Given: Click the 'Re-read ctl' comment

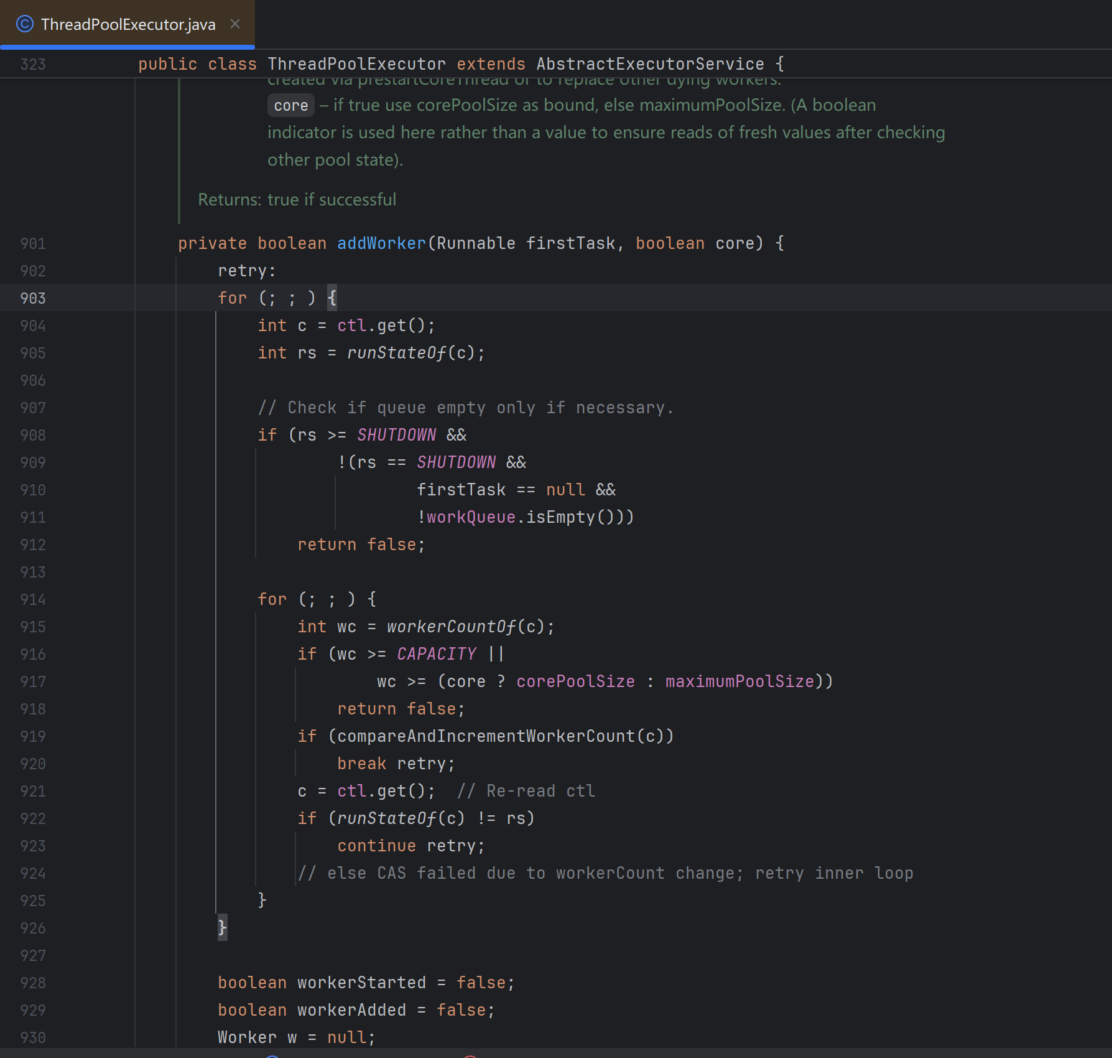Looking at the screenshot, I should [x=526, y=791].
